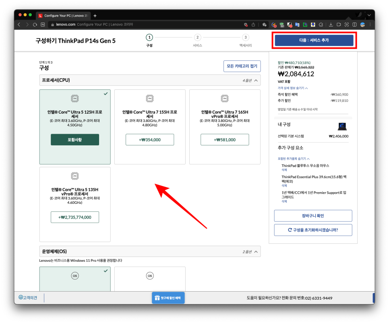Toggle the browser side panel icon
This screenshot has height=323, width=389.
(355, 25)
